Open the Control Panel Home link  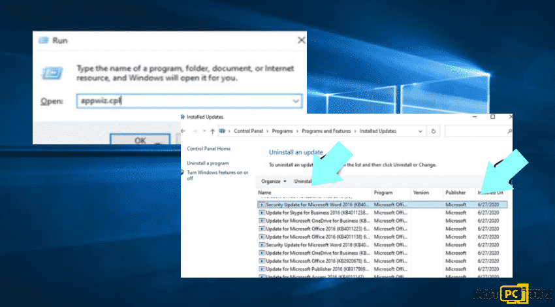(x=208, y=149)
